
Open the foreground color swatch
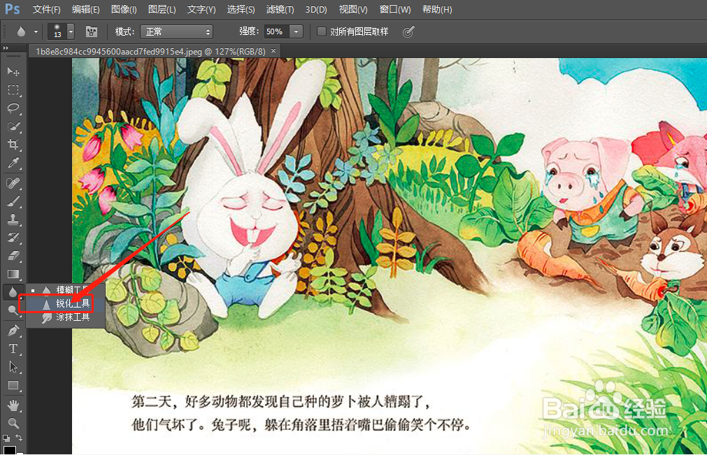(x=9, y=450)
